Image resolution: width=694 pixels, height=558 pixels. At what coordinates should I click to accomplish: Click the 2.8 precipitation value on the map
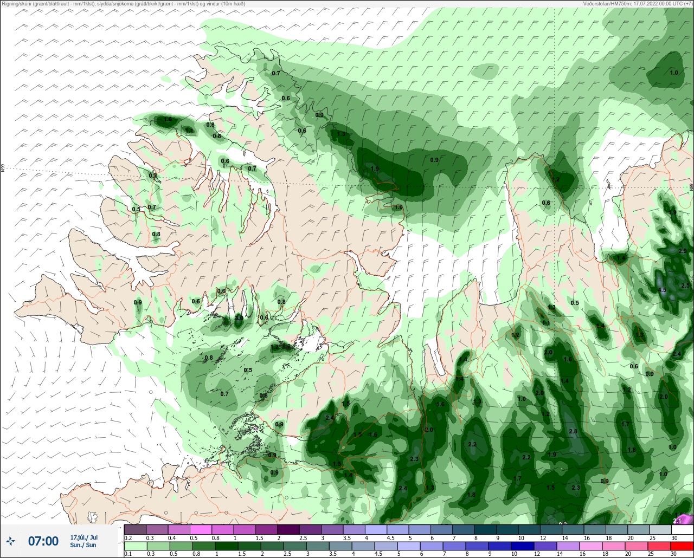tap(573, 431)
